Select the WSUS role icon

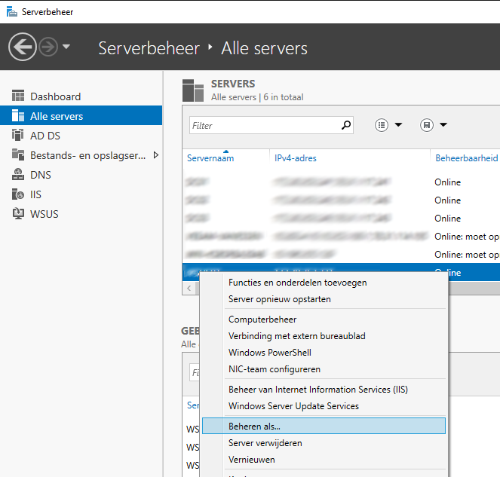19,214
